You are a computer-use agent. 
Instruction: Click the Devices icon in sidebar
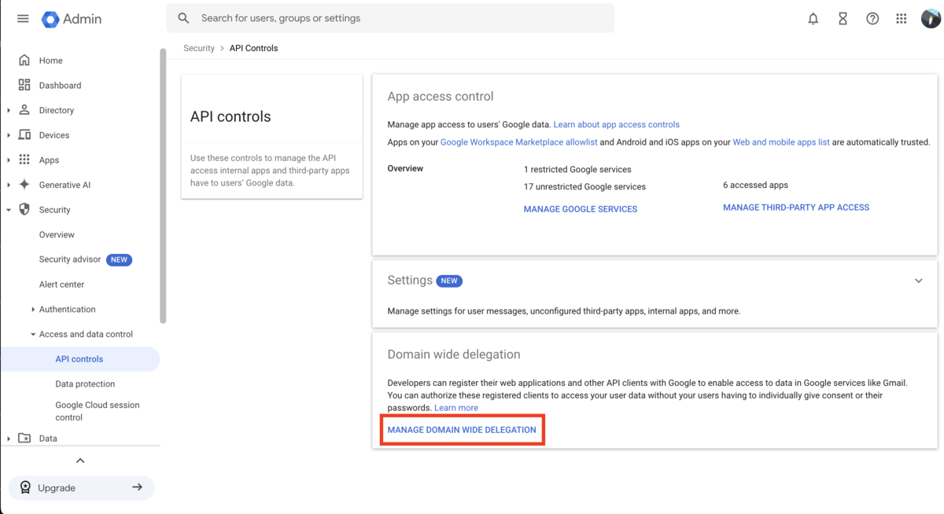[x=27, y=134]
